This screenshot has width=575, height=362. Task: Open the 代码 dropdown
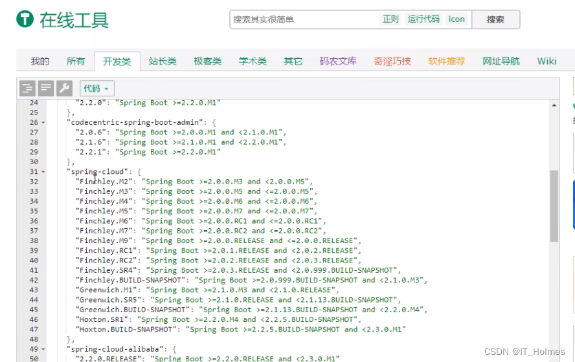point(97,89)
